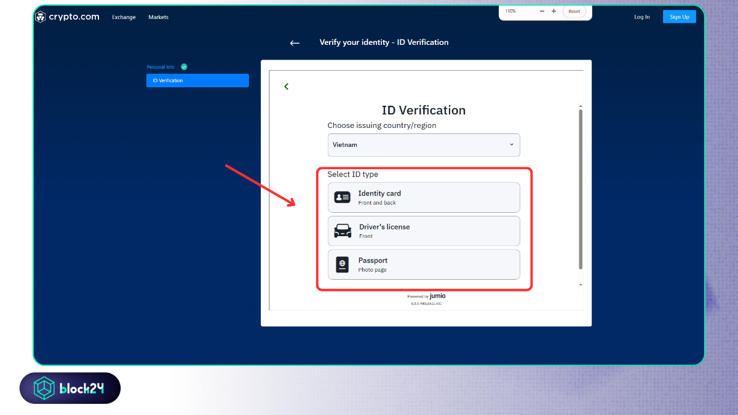The width and height of the screenshot is (738, 415).
Task: Zoom in with the plus button
Action: [553, 11]
